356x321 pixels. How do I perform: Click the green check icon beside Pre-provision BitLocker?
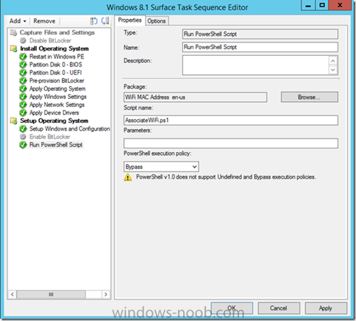[x=23, y=81]
